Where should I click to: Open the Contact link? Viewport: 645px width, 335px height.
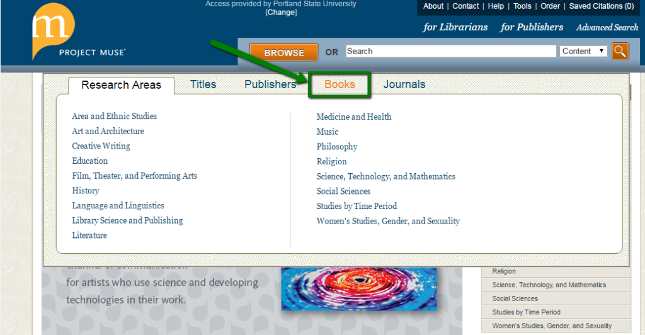click(x=465, y=6)
